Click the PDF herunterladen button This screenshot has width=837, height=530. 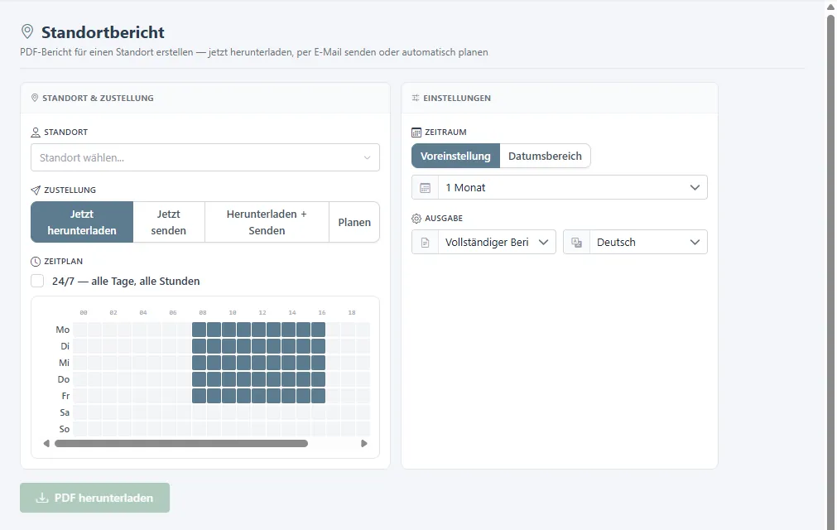[95, 498]
